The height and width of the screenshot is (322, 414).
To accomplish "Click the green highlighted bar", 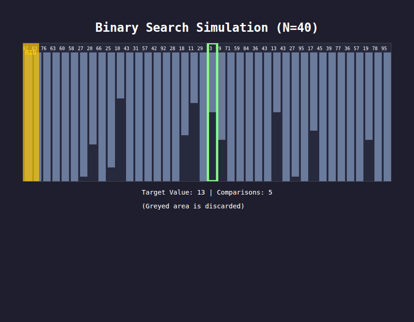I will (212, 112).
